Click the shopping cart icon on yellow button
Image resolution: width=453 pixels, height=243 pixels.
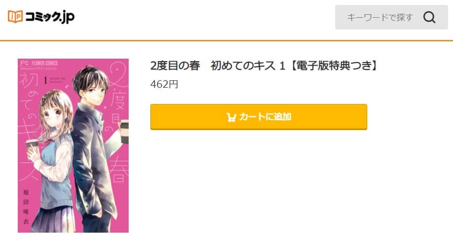[x=231, y=117]
